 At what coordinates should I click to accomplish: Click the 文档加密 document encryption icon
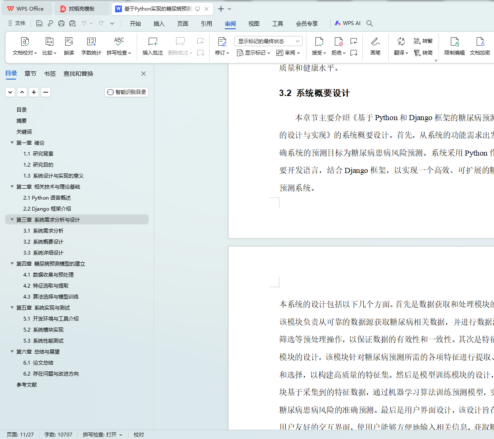pyautogui.click(x=480, y=41)
